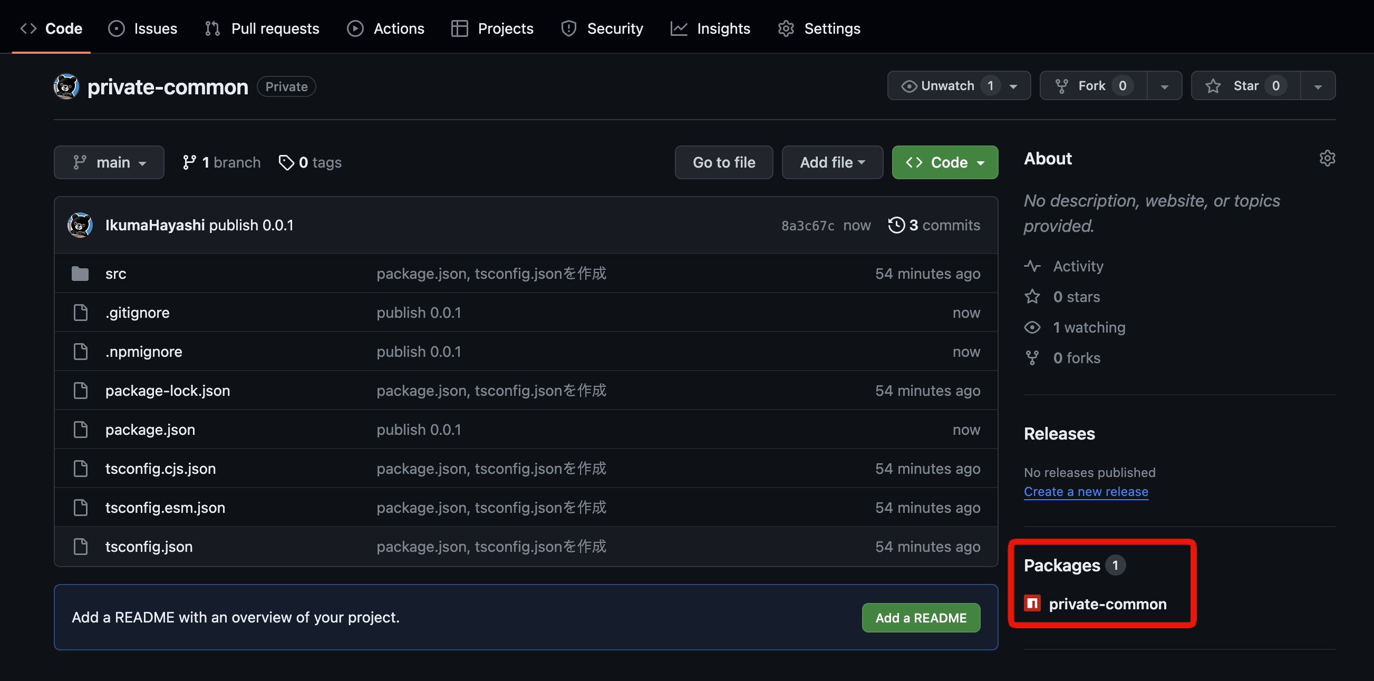Viewport: 1374px width, 681px height.
Task: Open the About settings gear icon
Action: tap(1327, 158)
